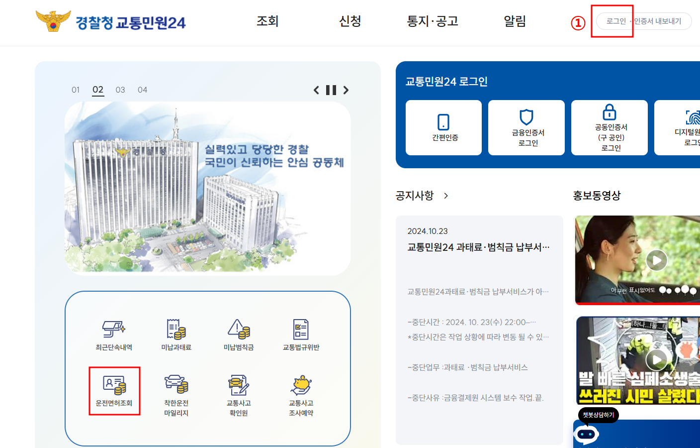Image resolution: width=700 pixels, height=448 pixels.
Task: Click the police headquarters banner image
Action: pyautogui.click(x=208, y=189)
